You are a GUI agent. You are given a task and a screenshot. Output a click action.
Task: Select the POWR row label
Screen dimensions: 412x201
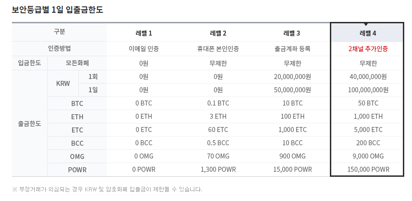[77, 169]
